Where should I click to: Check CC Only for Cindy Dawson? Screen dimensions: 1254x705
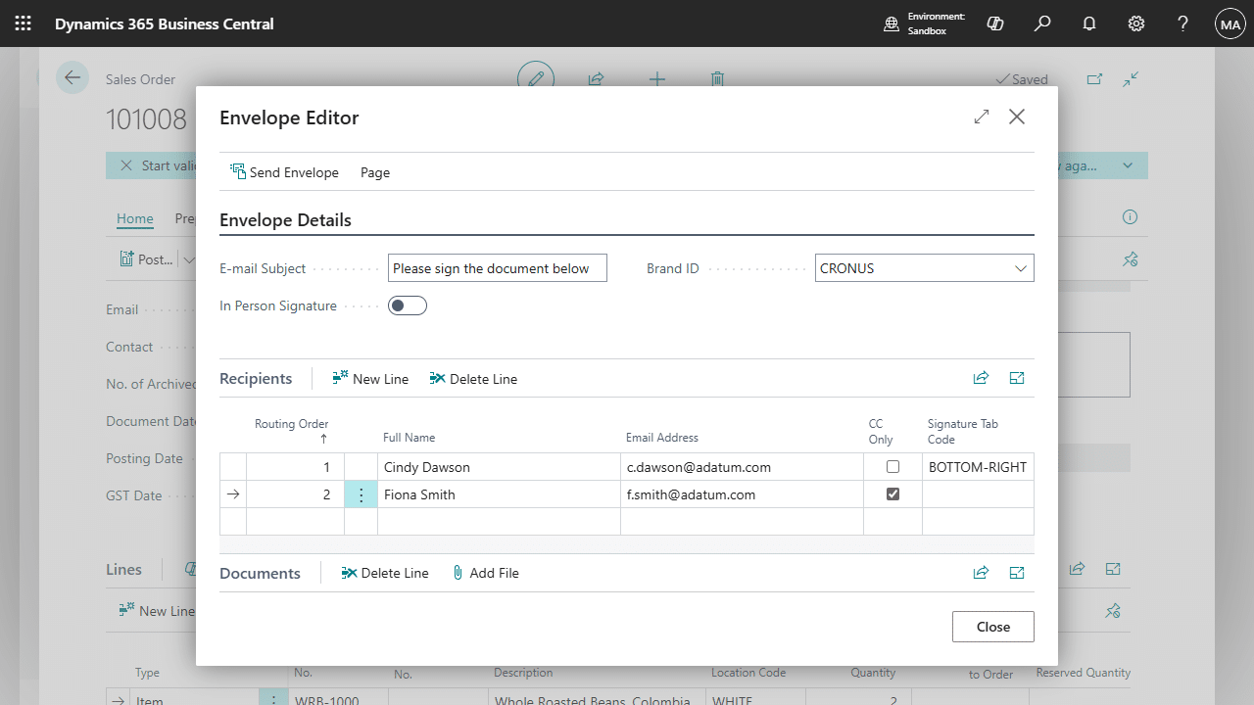(892, 467)
